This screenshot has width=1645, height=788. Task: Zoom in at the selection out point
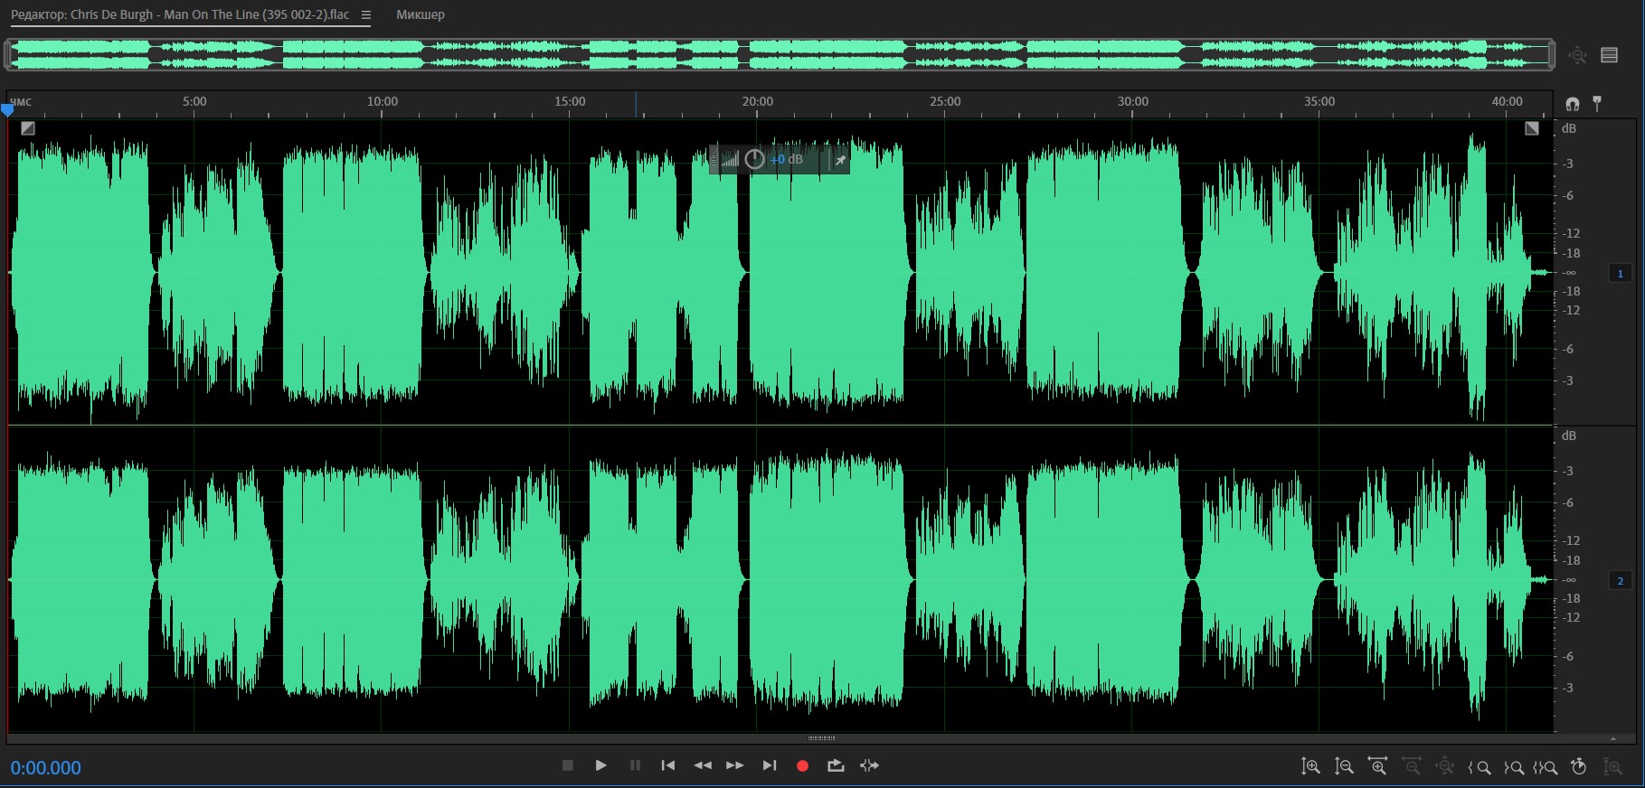(x=1513, y=767)
